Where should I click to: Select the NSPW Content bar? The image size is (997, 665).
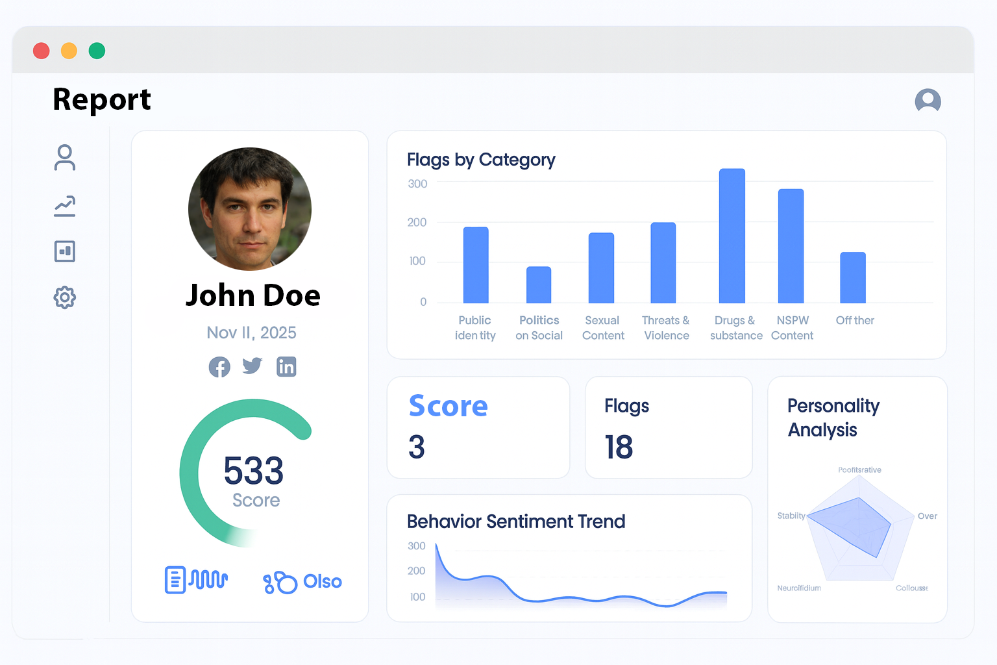tap(791, 246)
